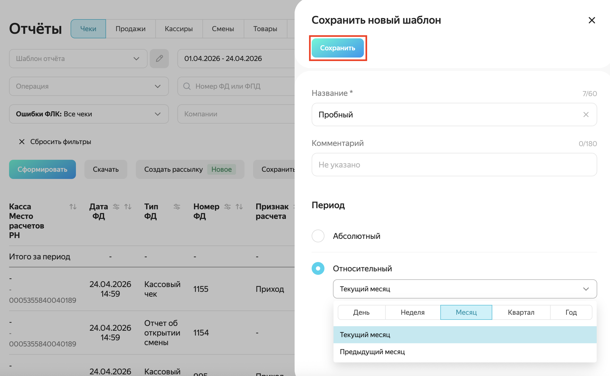
Task: Click receipt number 1155 cell
Action: [201, 289]
